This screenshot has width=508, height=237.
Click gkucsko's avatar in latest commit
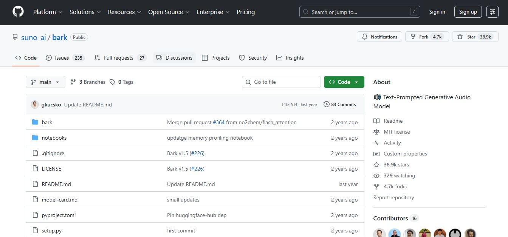[35, 105]
